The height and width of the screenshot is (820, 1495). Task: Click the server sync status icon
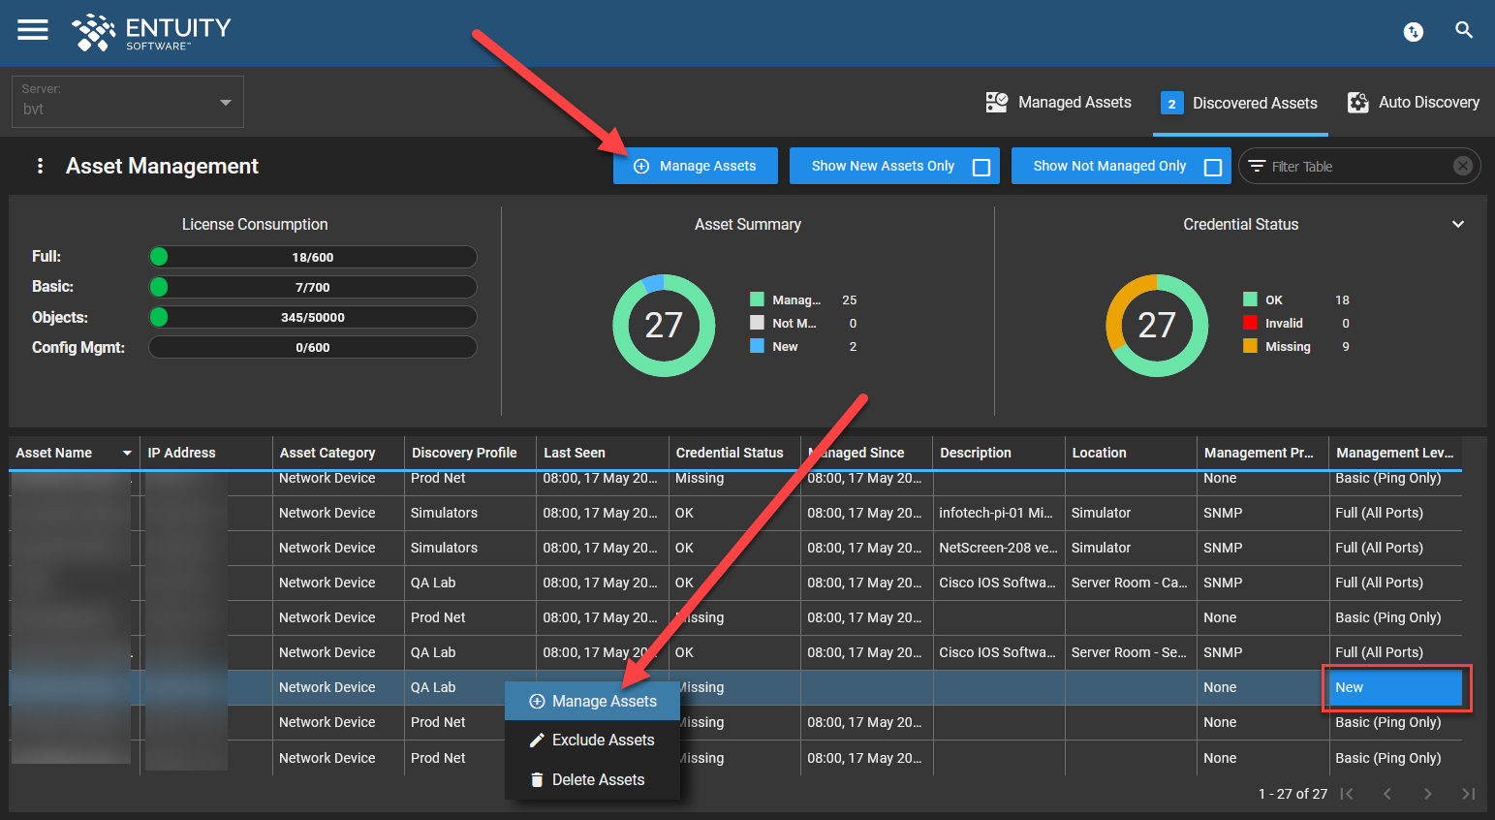[1414, 32]
